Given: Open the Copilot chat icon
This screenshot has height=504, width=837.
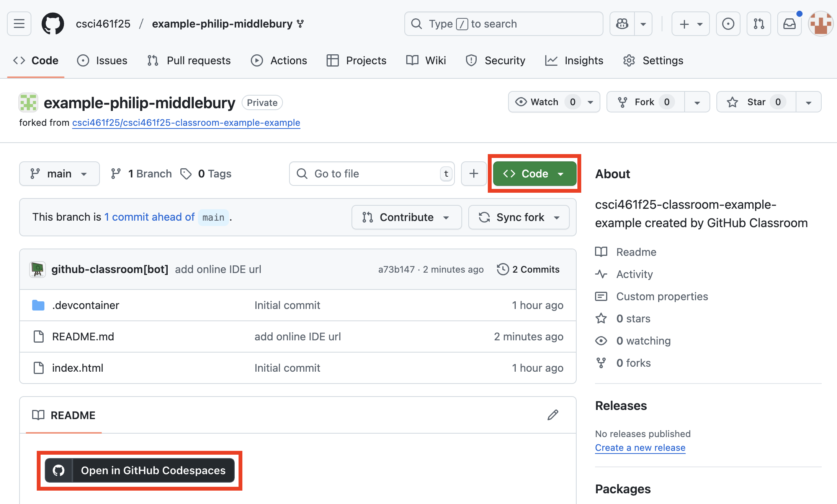Looking at the screenshot, I should [622, 24].
